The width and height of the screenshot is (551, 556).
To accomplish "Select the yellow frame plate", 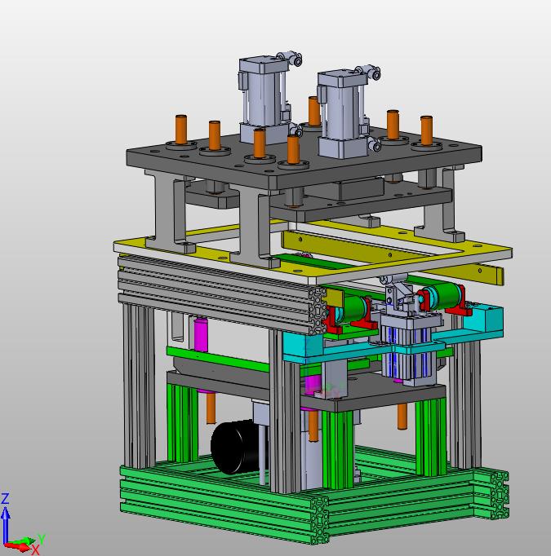I will (x=313, y=253).
